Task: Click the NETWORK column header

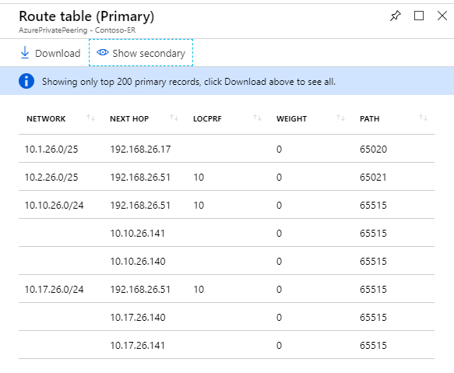Action: tap(46, 118)
